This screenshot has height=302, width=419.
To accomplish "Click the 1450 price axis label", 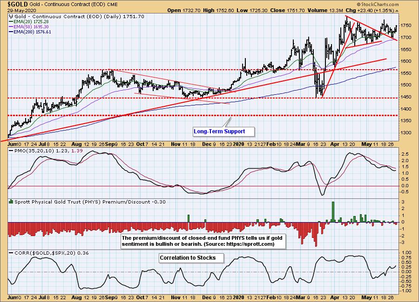I will pyautogui.click(x=406, y=97).
